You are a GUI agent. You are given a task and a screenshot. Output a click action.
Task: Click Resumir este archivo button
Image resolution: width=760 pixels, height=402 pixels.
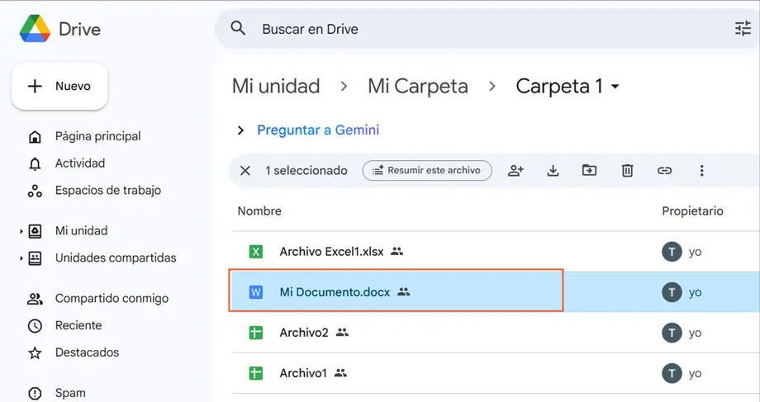click(x=427, y=171)
